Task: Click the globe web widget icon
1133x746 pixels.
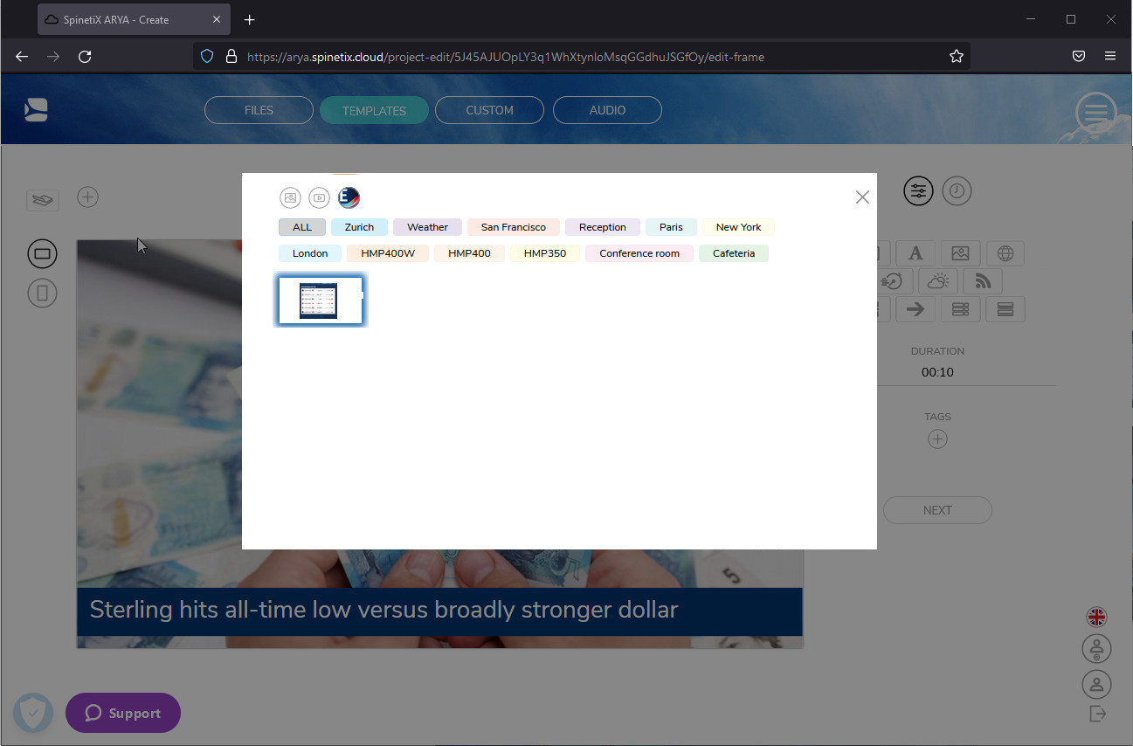Action: click(x=1005, y=253)
